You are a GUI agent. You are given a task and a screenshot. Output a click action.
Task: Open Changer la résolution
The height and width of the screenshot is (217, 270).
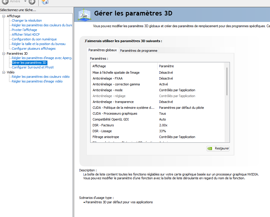[27, 20]
